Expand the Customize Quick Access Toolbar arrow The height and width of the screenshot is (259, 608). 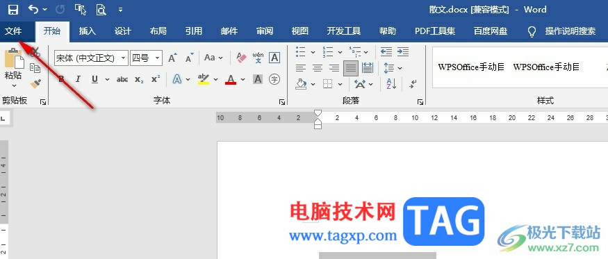[x=121, y=10]
